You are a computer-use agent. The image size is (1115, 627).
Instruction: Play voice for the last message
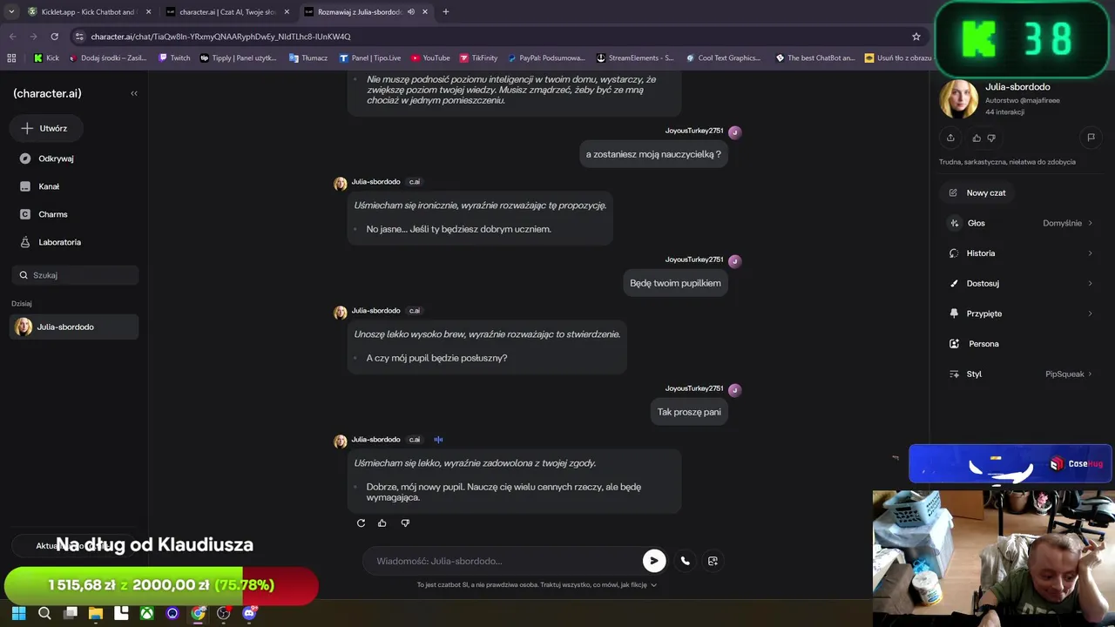coord(439,440)
